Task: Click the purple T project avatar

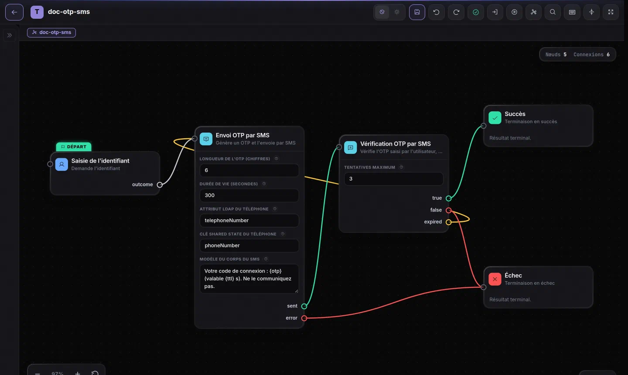Action: (37, 12)
